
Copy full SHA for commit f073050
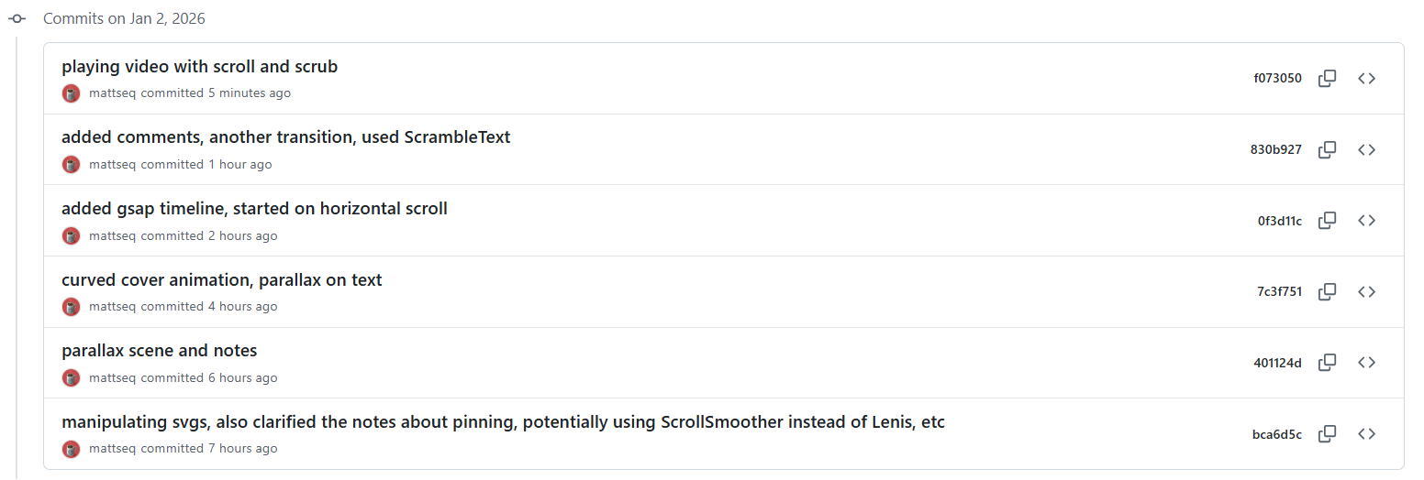[1327, 79]
